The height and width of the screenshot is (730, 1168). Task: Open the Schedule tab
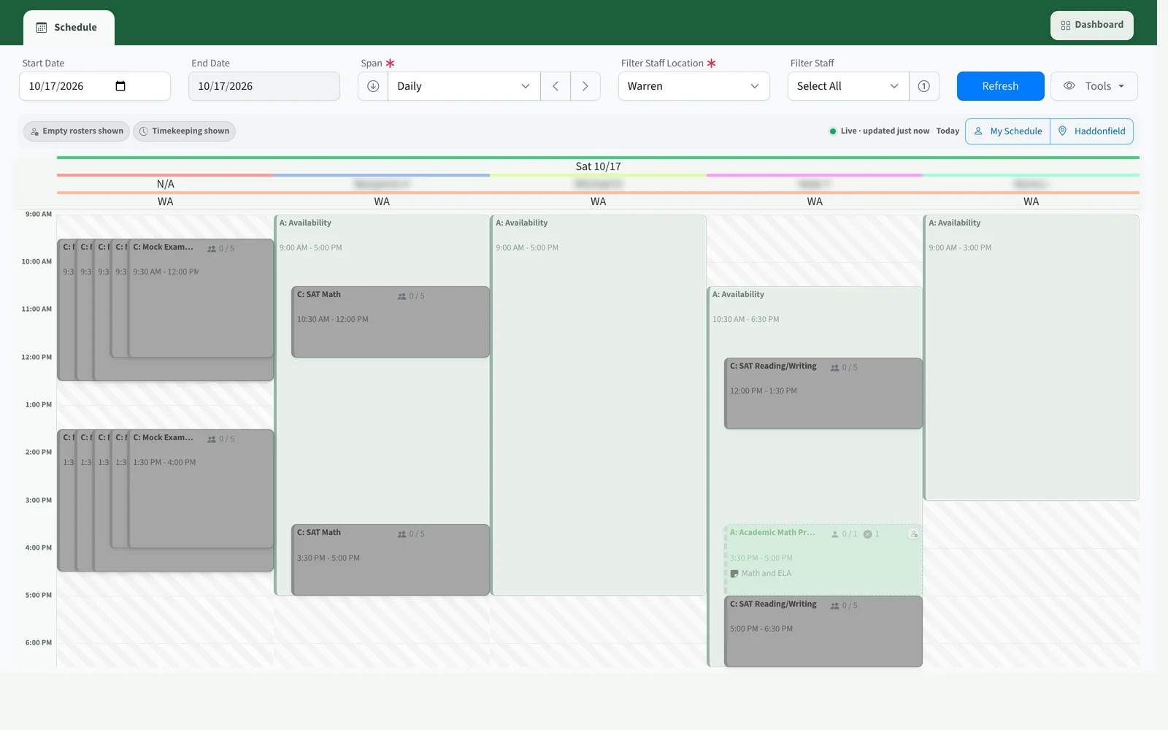point(69,28)
